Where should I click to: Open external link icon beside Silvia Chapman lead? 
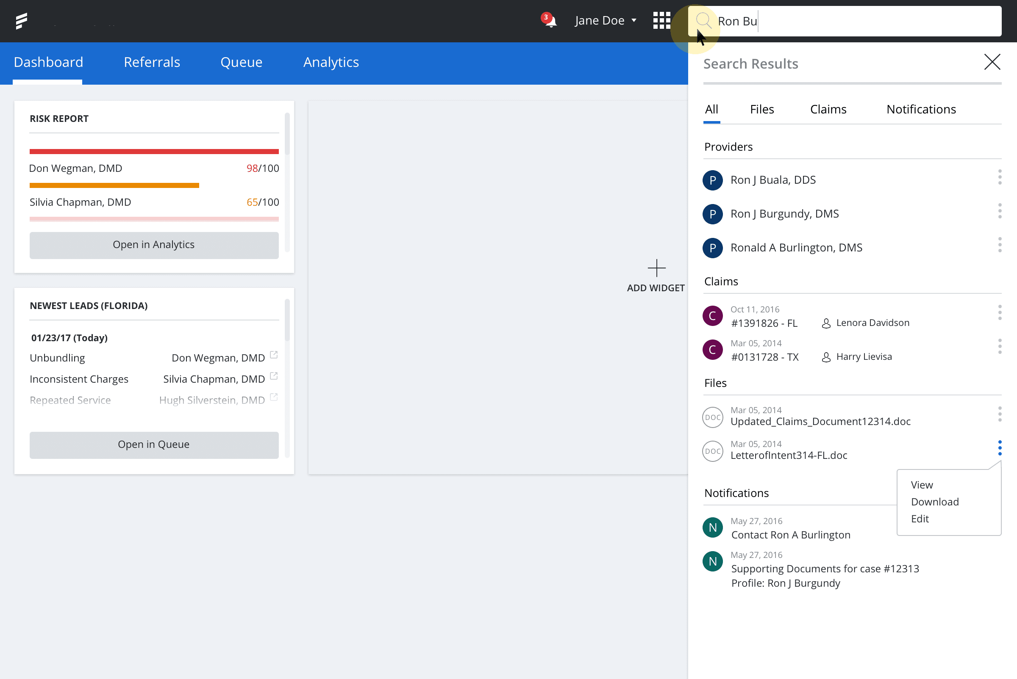click(274, 376)
